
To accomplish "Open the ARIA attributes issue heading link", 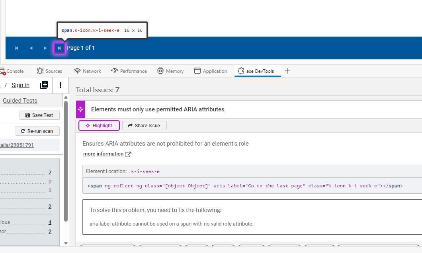I will (157, 109).
